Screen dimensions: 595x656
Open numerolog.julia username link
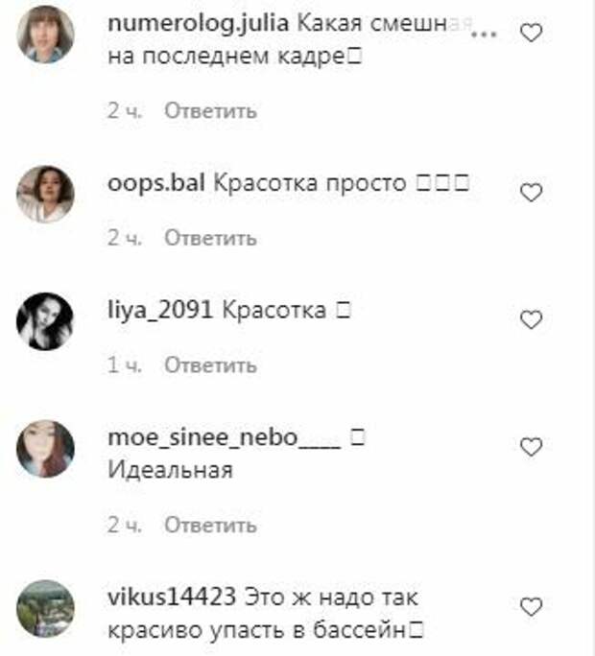pyautogui.click(x=198, y=23)
